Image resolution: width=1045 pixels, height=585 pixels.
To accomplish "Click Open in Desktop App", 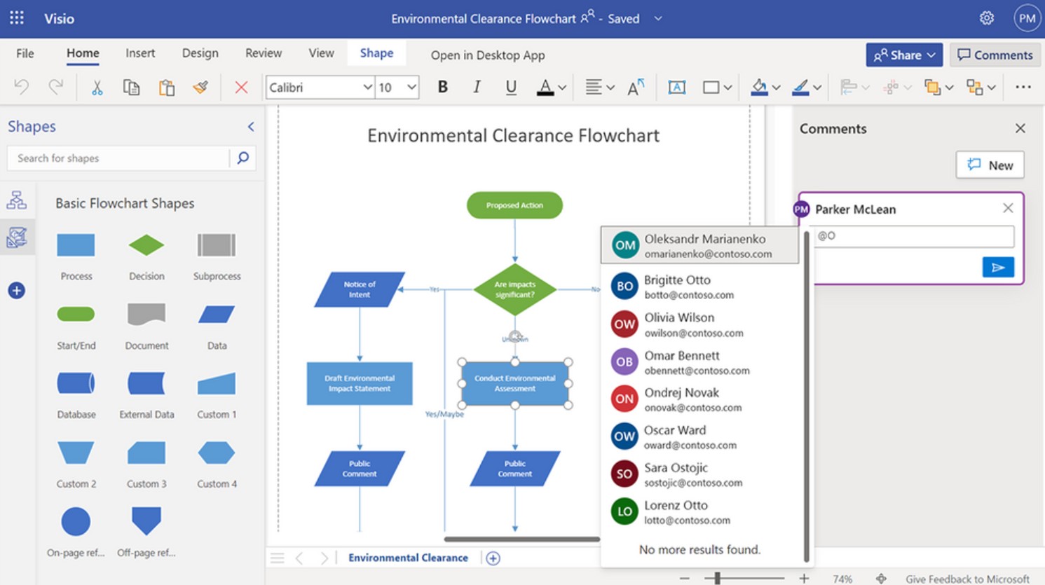I will pyautogui.click(x=487, y=55).
